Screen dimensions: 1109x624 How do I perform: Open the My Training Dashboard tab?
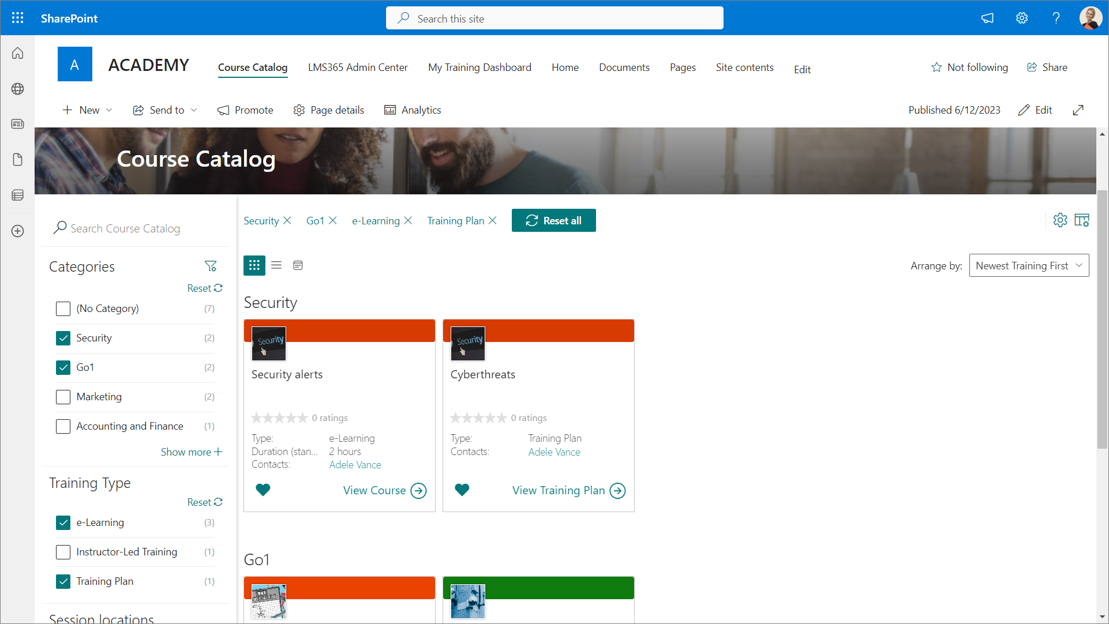pyautogui.click(x=479, y=67)
